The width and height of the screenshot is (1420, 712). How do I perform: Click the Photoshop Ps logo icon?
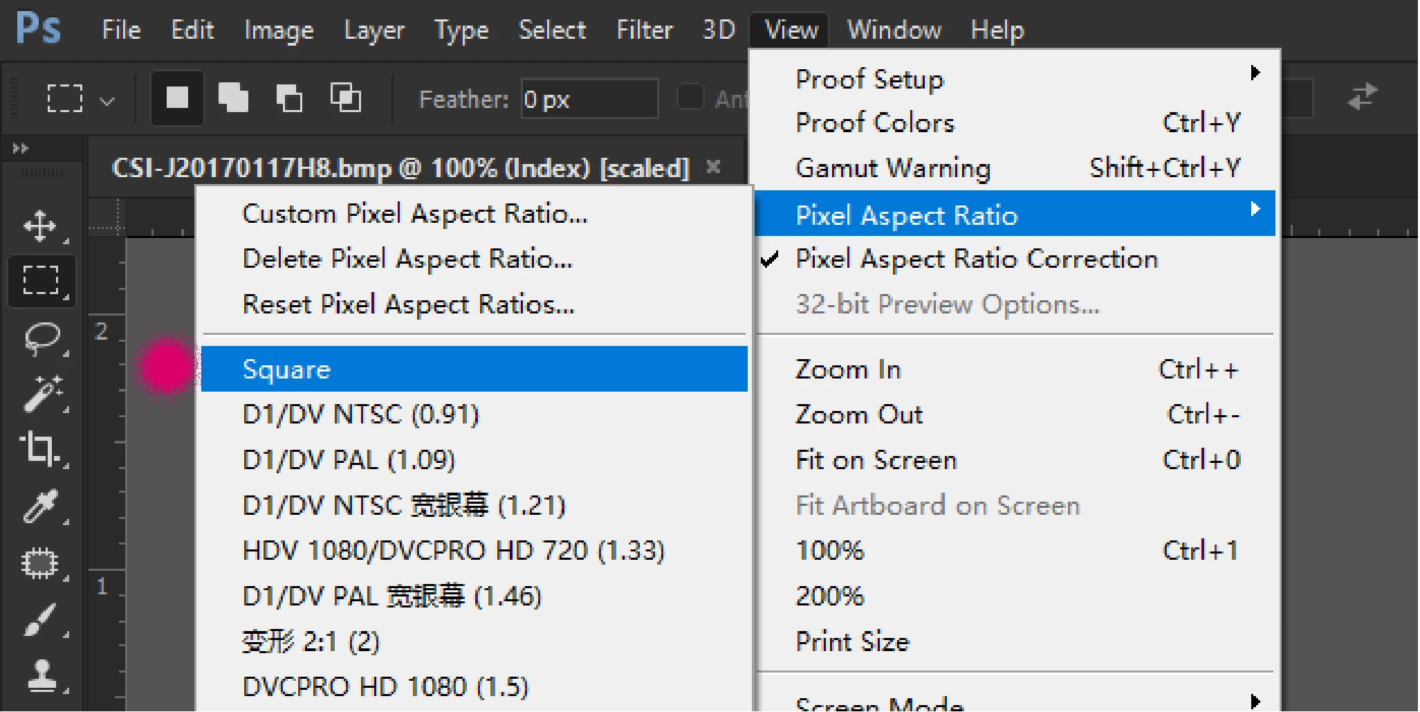tap(39, 29)
